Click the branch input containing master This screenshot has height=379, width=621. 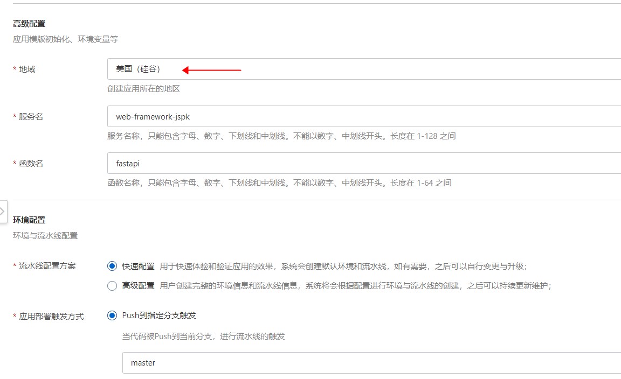click(x=270, y=362)
